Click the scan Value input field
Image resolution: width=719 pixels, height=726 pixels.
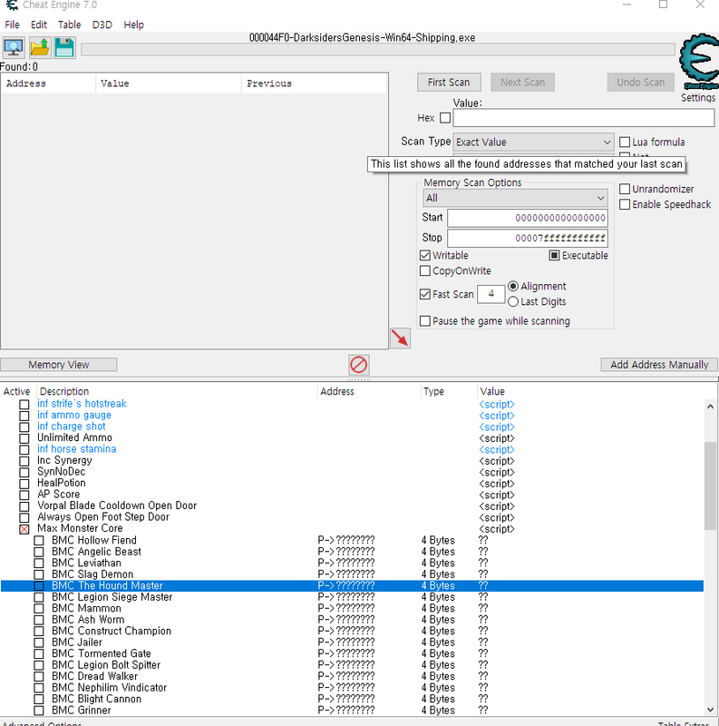point(583,118)
